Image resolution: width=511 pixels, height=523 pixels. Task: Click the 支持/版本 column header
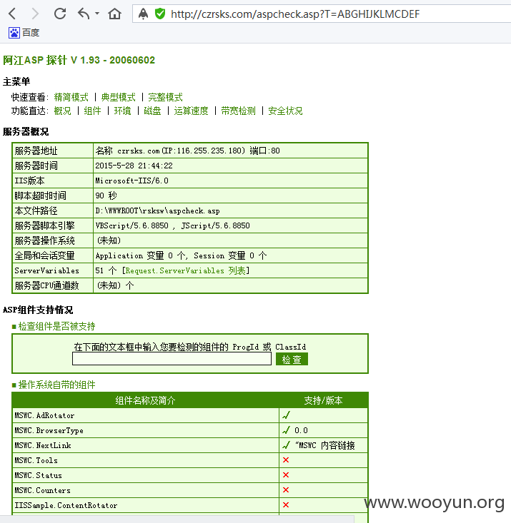point(323,400)
